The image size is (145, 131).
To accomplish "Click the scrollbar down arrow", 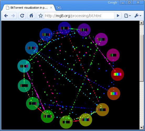I will [x=142, y=128].
